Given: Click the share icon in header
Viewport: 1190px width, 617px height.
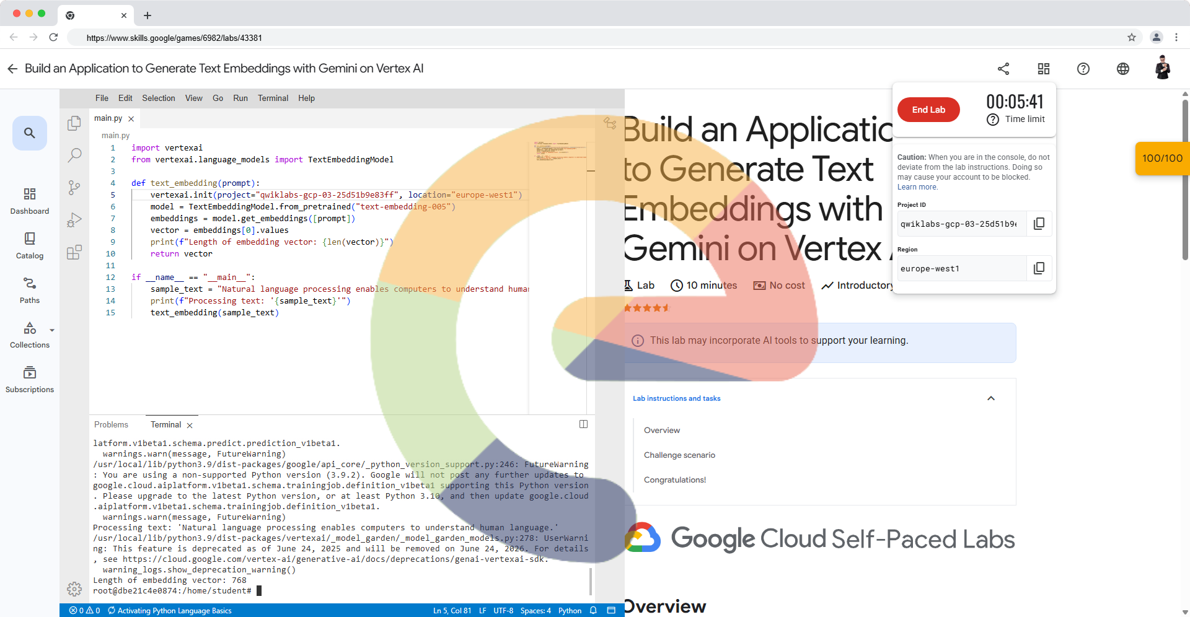Looking at the screenshot, I should point(1003,69).
